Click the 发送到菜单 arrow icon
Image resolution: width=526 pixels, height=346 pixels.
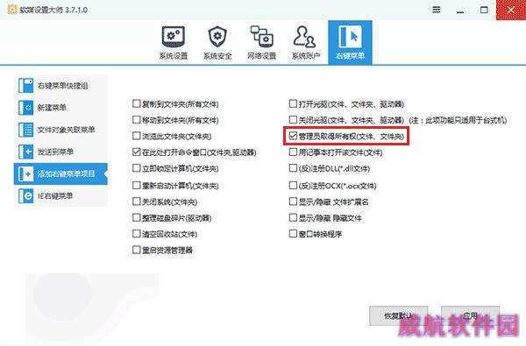(x=25, y=152)
